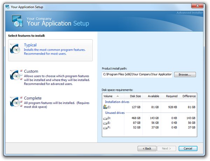Select the D: drive icon
The height and width of the screenshot is (161, 210).
coord(105,118)
